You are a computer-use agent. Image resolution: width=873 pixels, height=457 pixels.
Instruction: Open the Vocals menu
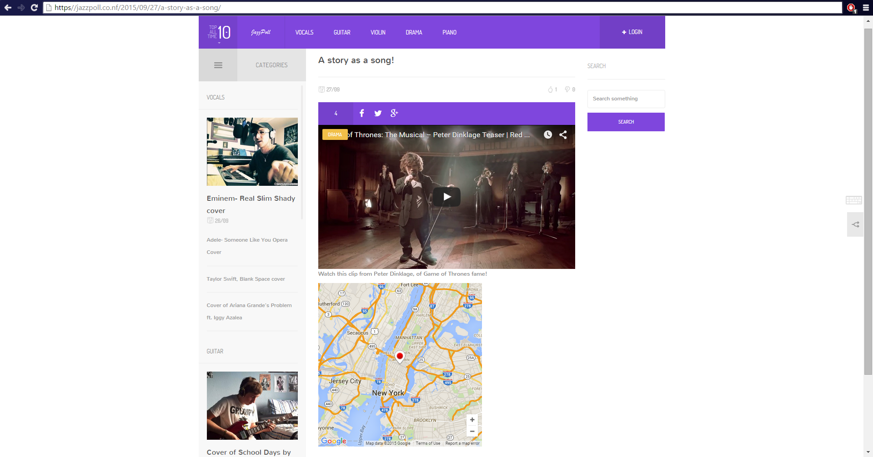coord(304,33)
